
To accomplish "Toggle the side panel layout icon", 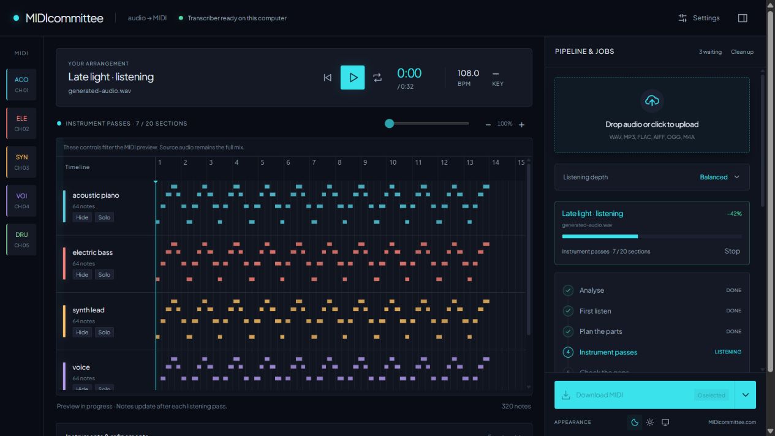I will (x=743, y=18).
